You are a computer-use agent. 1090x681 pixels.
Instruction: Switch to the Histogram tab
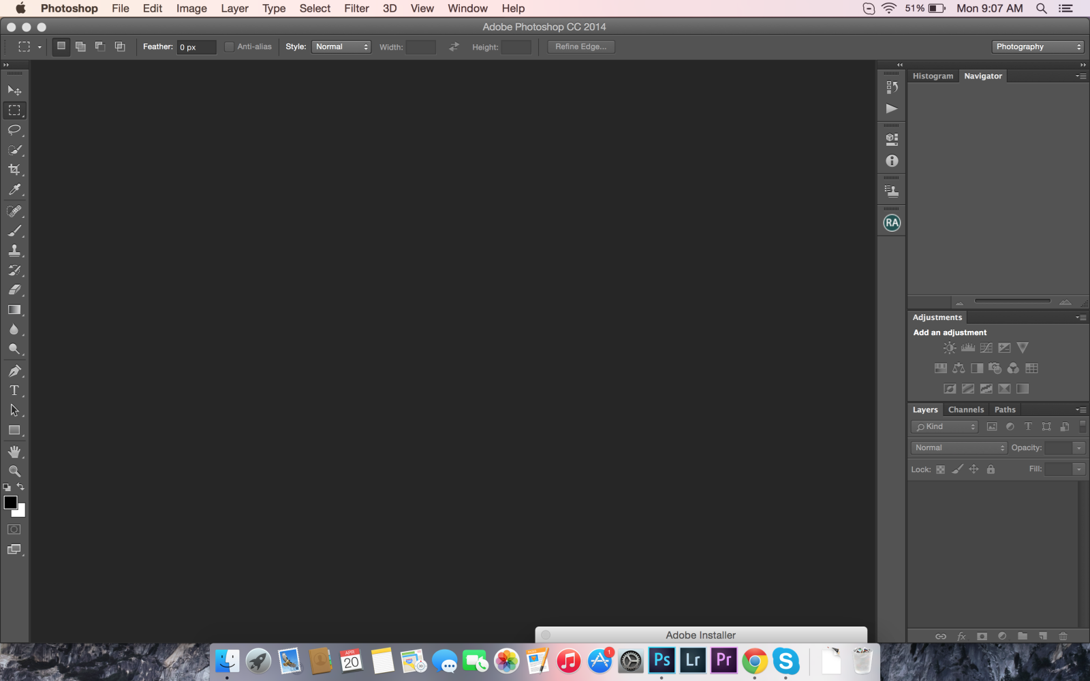pyautogui.click(x=933, y=76)
